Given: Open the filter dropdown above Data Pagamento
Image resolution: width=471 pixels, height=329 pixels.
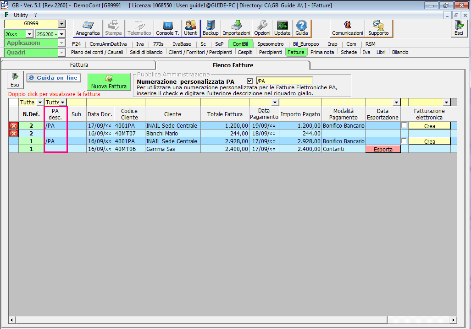Looking at the screenshot, I should tap(275, 102).
